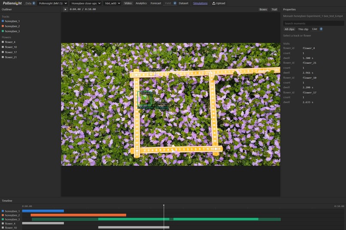
Task: Toggle the Trail overlay
Action: coord(274,9)
